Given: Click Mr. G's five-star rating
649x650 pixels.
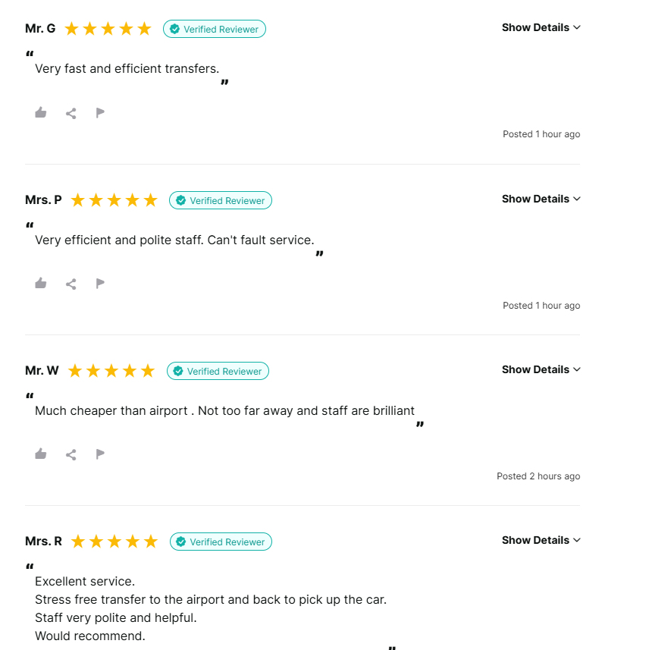Looking at the screenshot, I should tap(108, 29).
